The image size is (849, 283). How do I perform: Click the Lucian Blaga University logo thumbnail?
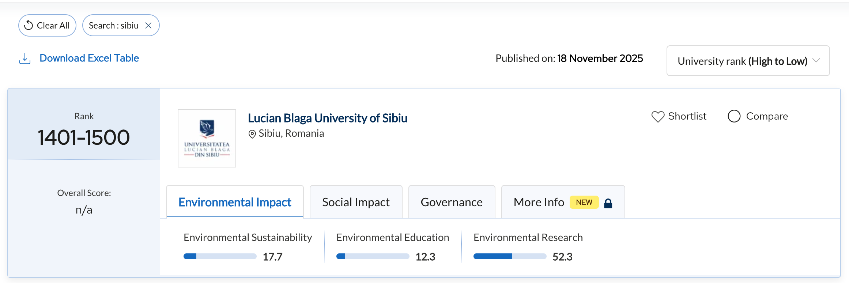click(207, 138)
